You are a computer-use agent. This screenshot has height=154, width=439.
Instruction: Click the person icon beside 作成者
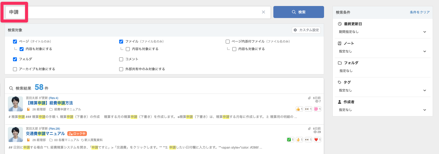(x=340, y=102)
